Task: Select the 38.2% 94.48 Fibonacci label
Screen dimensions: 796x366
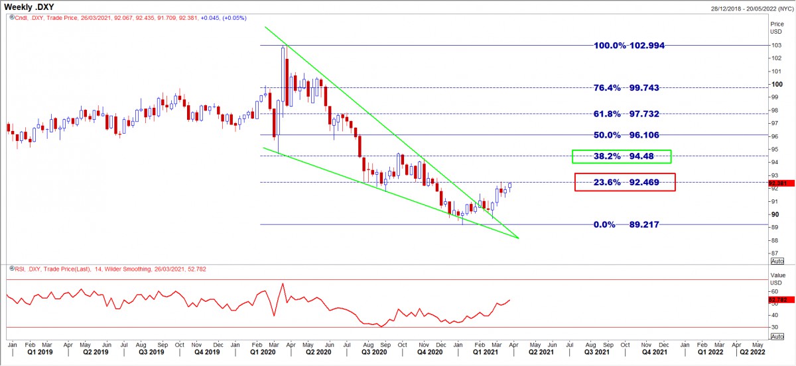Action: click(x=625, y=157)
